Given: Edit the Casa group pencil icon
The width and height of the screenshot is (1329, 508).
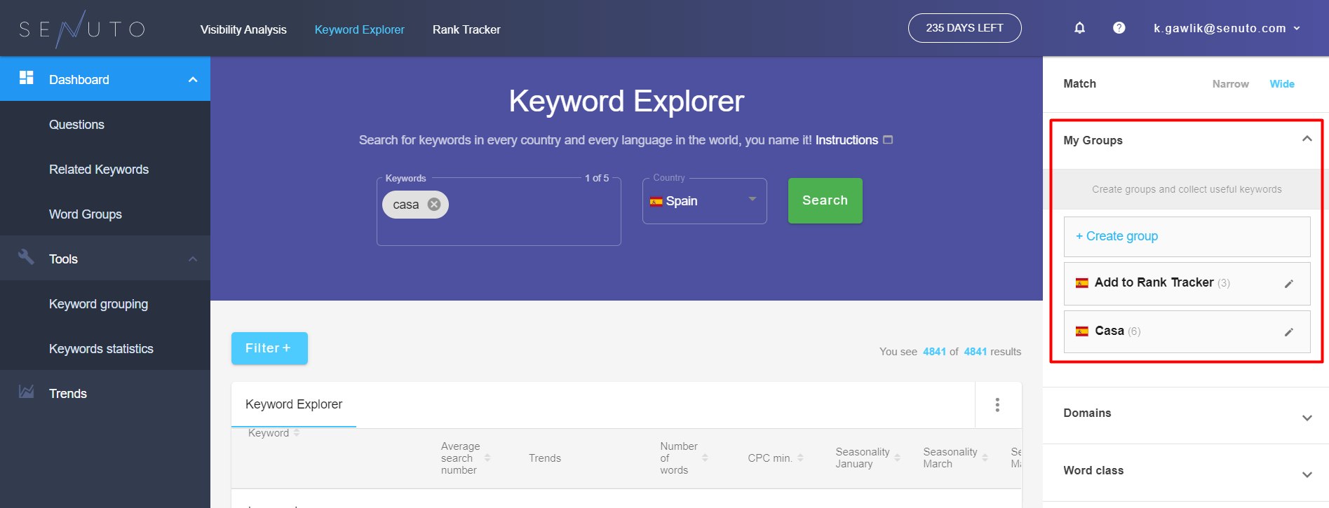Looking at the screenshot, I should point(1288,332).
